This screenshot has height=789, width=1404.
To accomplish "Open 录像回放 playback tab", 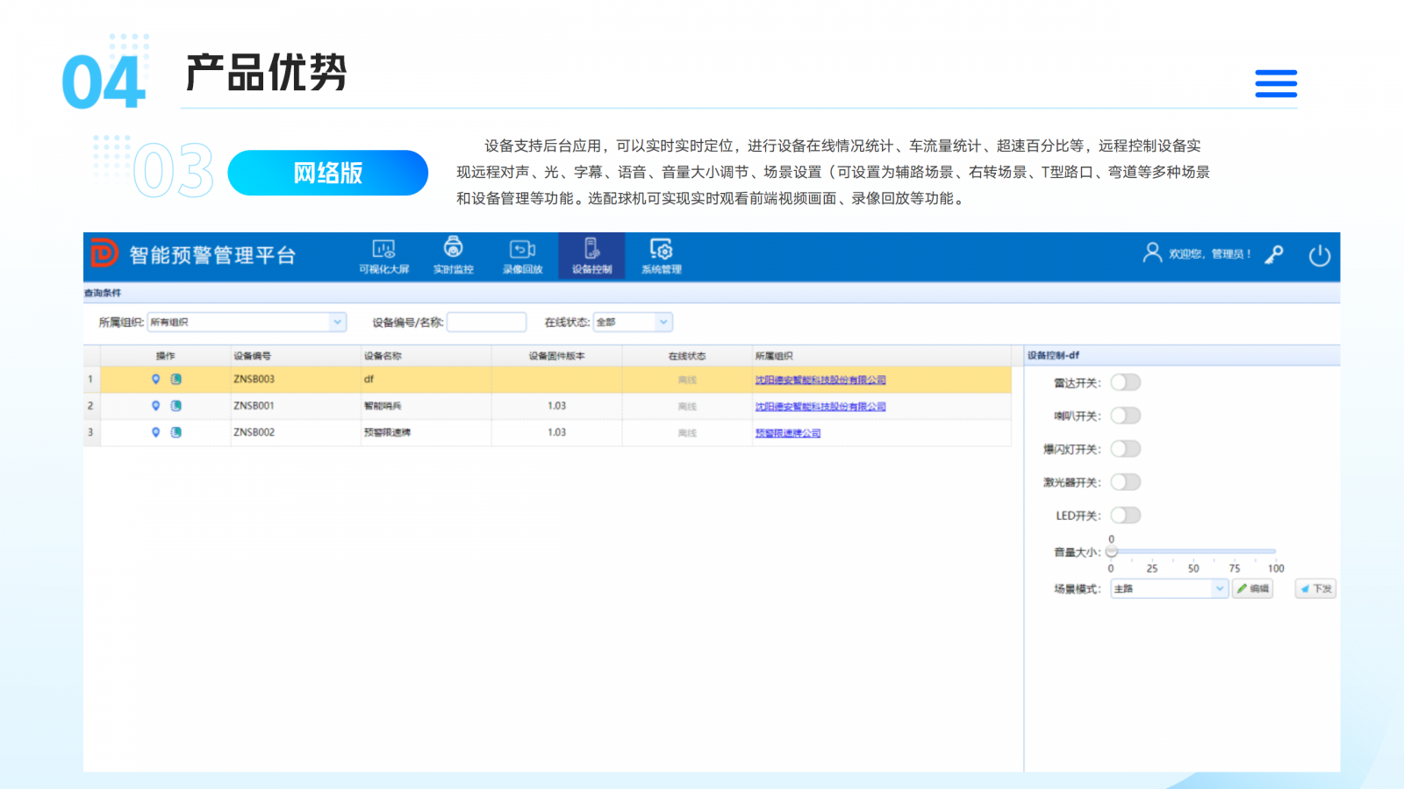I will (522, 257).
